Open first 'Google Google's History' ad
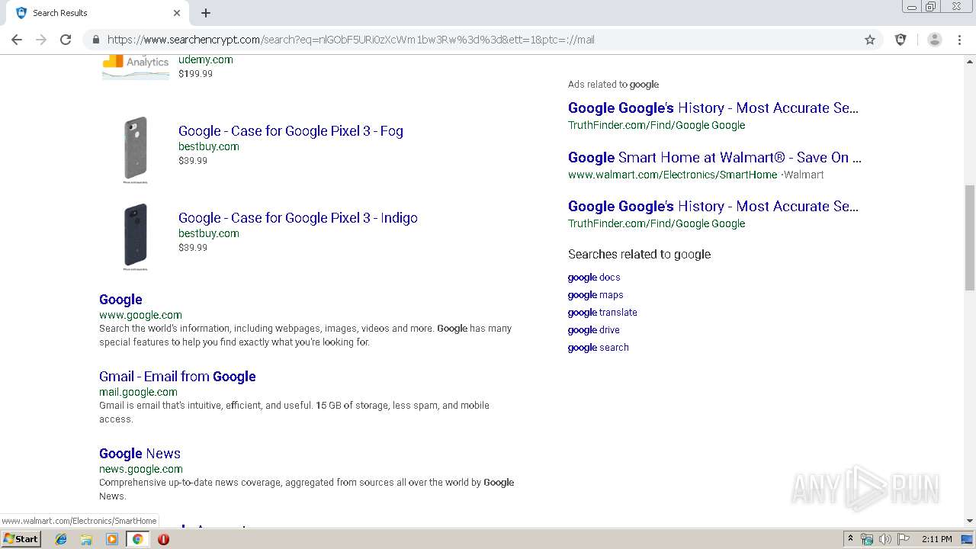Image resolution: width=976 pixels, height=549 pixels. point(713,108)
